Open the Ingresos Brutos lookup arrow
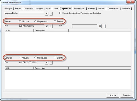This screenshot has width=137, height=101. (51, 14)
